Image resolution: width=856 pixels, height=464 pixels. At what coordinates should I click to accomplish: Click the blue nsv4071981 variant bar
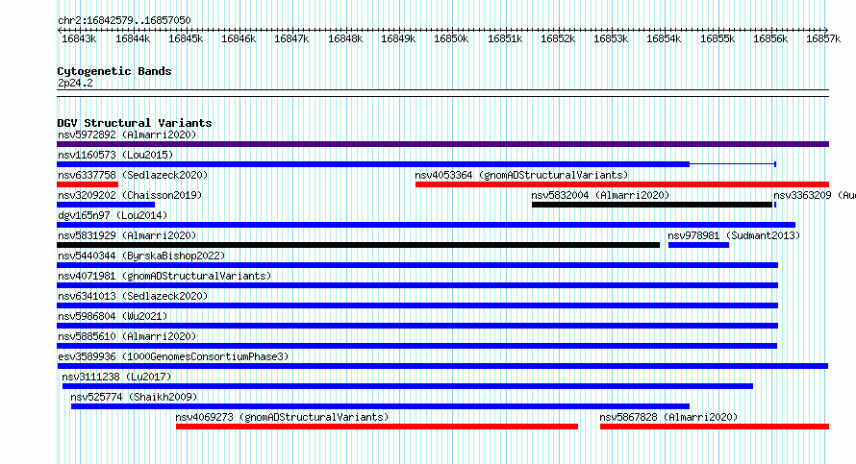pyautogui.click(x=417, y=285)
